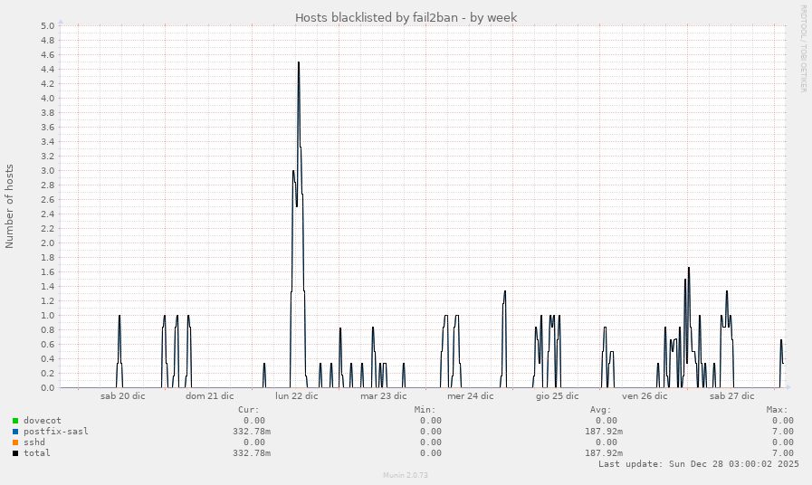The height and width of the screenshot is (485, 812).
Task: Select the dovecot legend label
Action: (x=43, y=421)
